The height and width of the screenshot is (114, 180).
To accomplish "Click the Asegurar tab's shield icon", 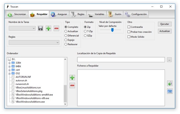I will pyautogui.click(x=53, y=15).
